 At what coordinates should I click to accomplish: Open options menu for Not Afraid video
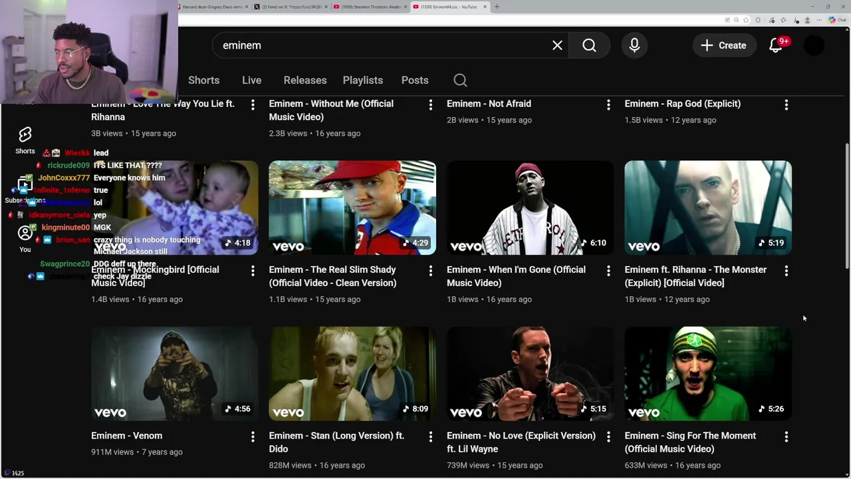click(608, 105)
